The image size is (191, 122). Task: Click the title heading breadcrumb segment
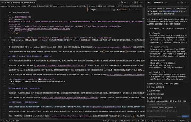[85, 6]
